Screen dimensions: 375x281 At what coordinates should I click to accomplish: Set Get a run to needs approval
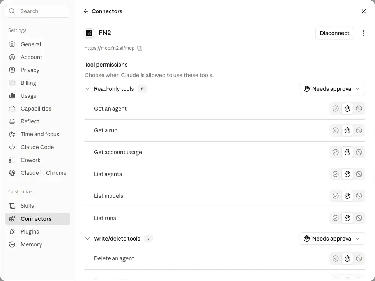click(347, 130)
